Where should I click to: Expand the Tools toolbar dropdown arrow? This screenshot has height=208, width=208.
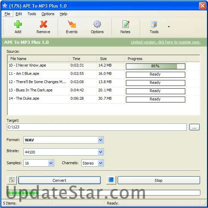(x=169, y=27)
